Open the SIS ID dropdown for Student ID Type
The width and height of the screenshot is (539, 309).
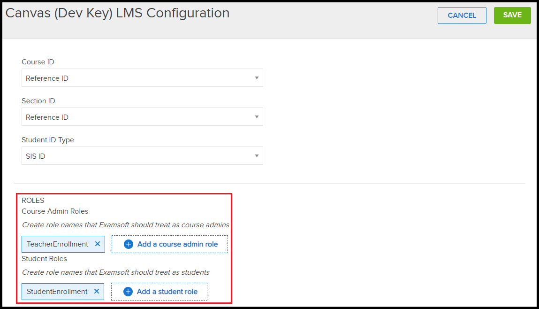(142, 155)
